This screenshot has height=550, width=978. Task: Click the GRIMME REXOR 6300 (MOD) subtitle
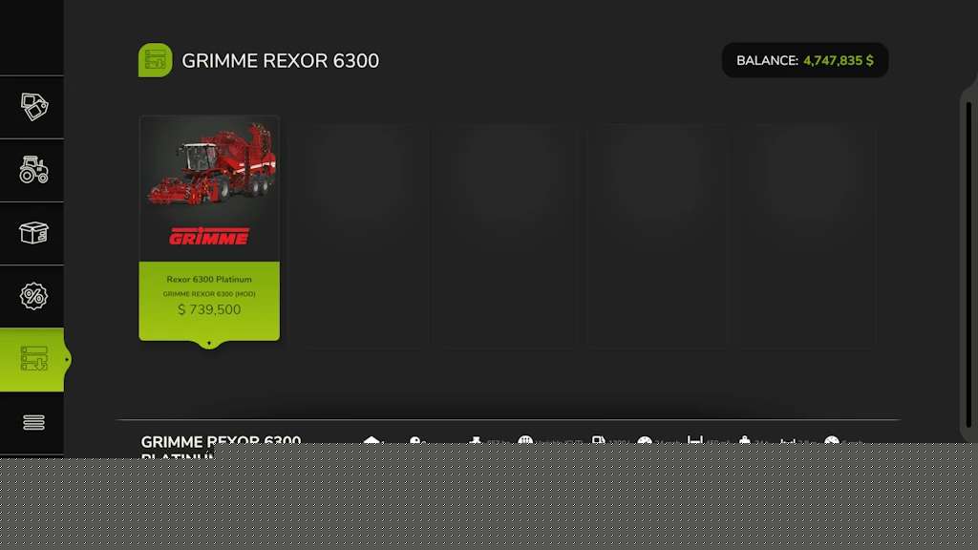pyautogui.click(x=209, y=294)
